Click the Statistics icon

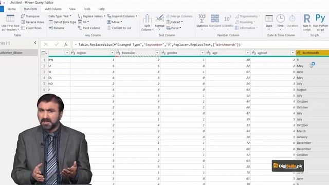(x=202, y=18)
